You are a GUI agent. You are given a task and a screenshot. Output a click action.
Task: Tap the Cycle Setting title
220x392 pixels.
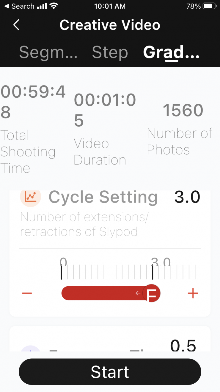(103, 197)
